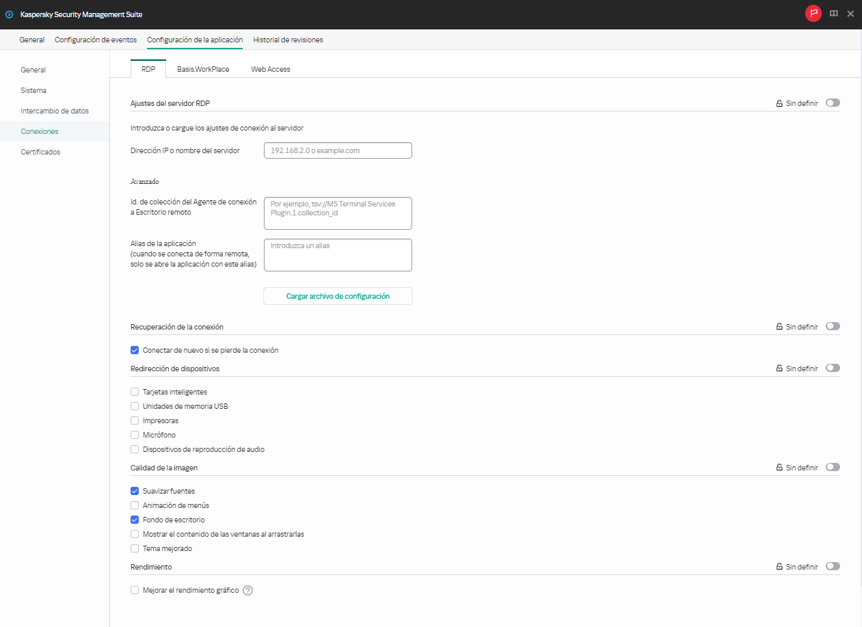Open help for "Mejorar el rendimiento gráfico"
The image size is (862, 627).
[247, 590]
